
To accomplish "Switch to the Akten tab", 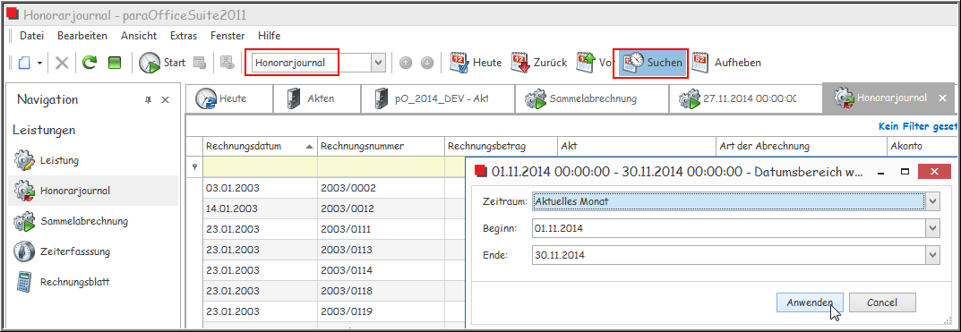I will (312, 98).
